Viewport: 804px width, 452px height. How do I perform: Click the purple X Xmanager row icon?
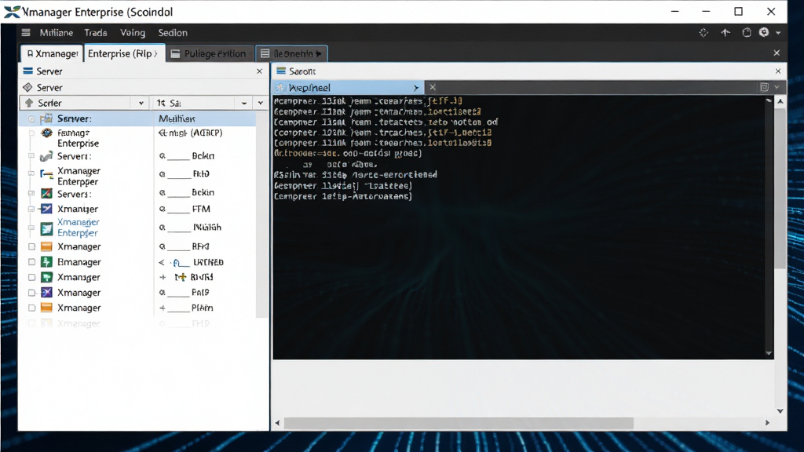(46, 293)
